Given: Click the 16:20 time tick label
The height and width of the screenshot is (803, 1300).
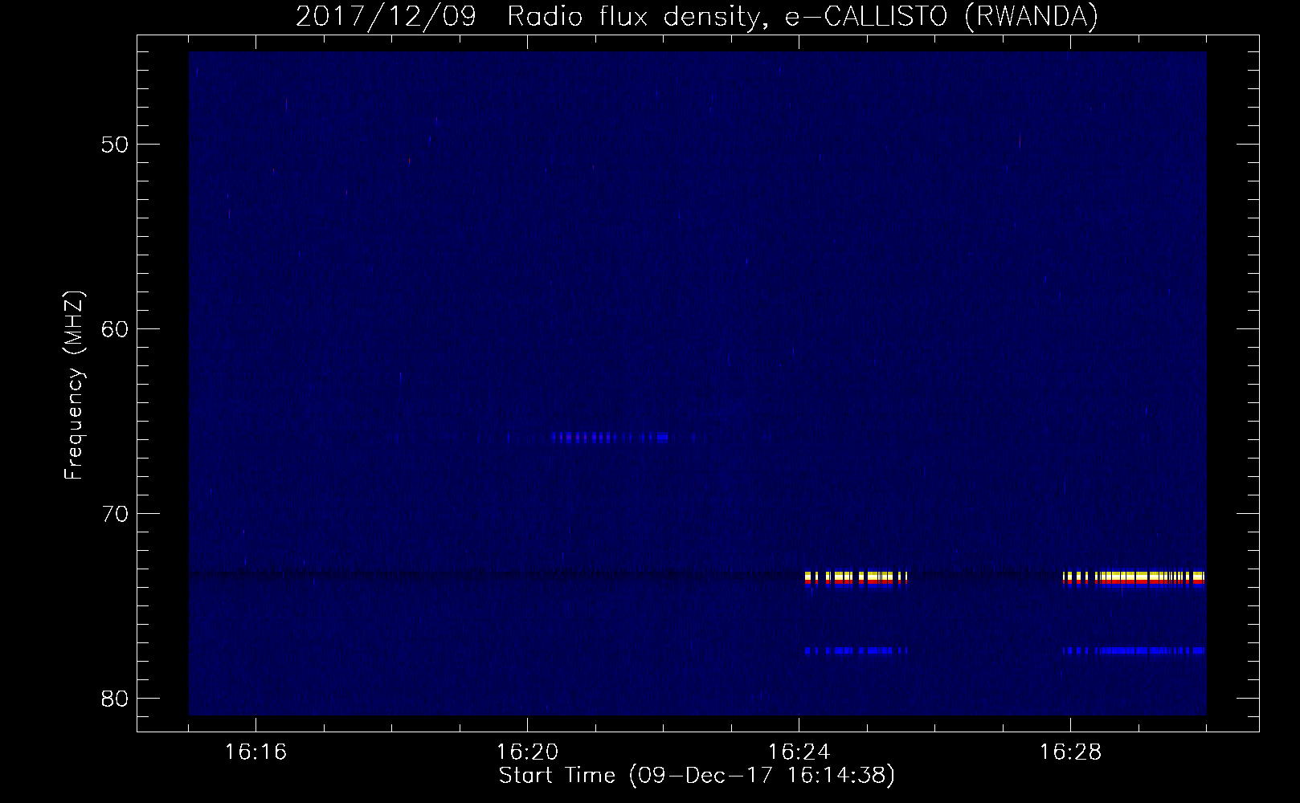Looking at the screenshot, I should pyautogui.click(x=527, y=752).
